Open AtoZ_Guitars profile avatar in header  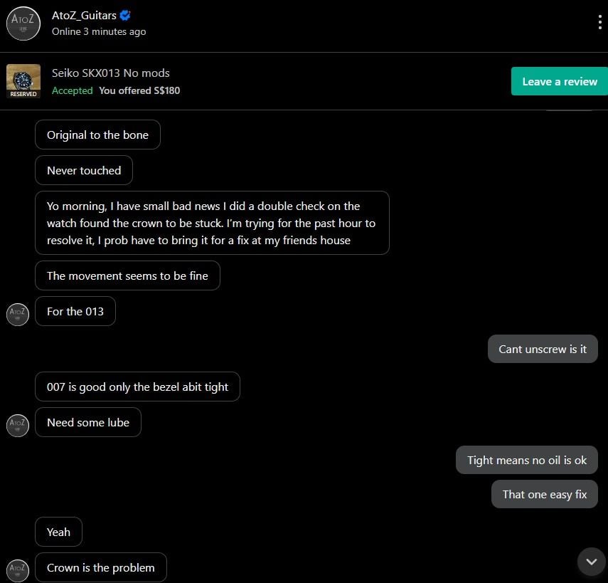[x=22, y=23]
